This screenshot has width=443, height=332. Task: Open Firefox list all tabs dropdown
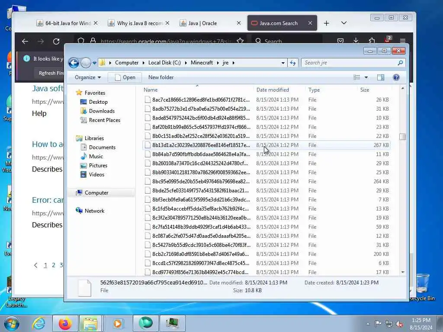(x=344, y=23)
